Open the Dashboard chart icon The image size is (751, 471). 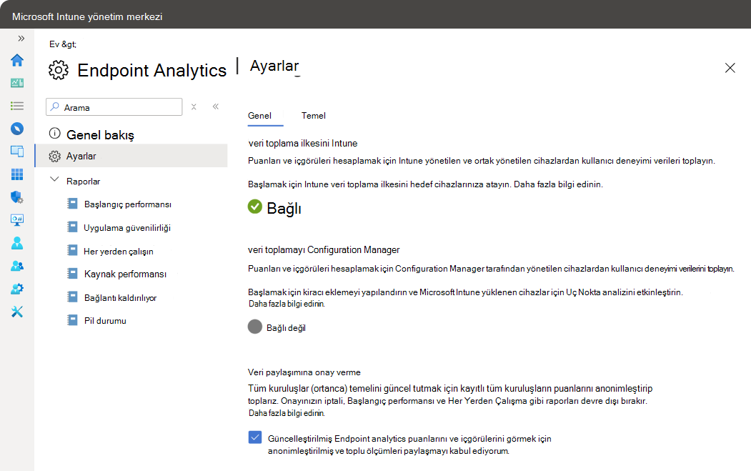point(17,83)
